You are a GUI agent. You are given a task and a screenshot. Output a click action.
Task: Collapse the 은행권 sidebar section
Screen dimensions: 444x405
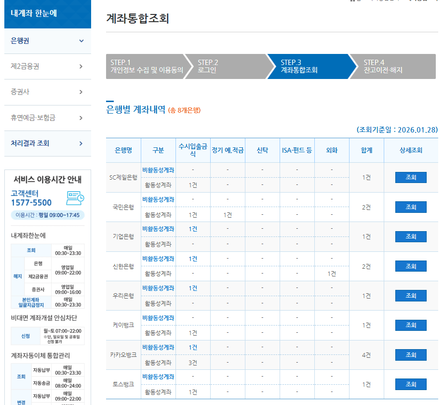pyautogui.click(x=47, y=41)
